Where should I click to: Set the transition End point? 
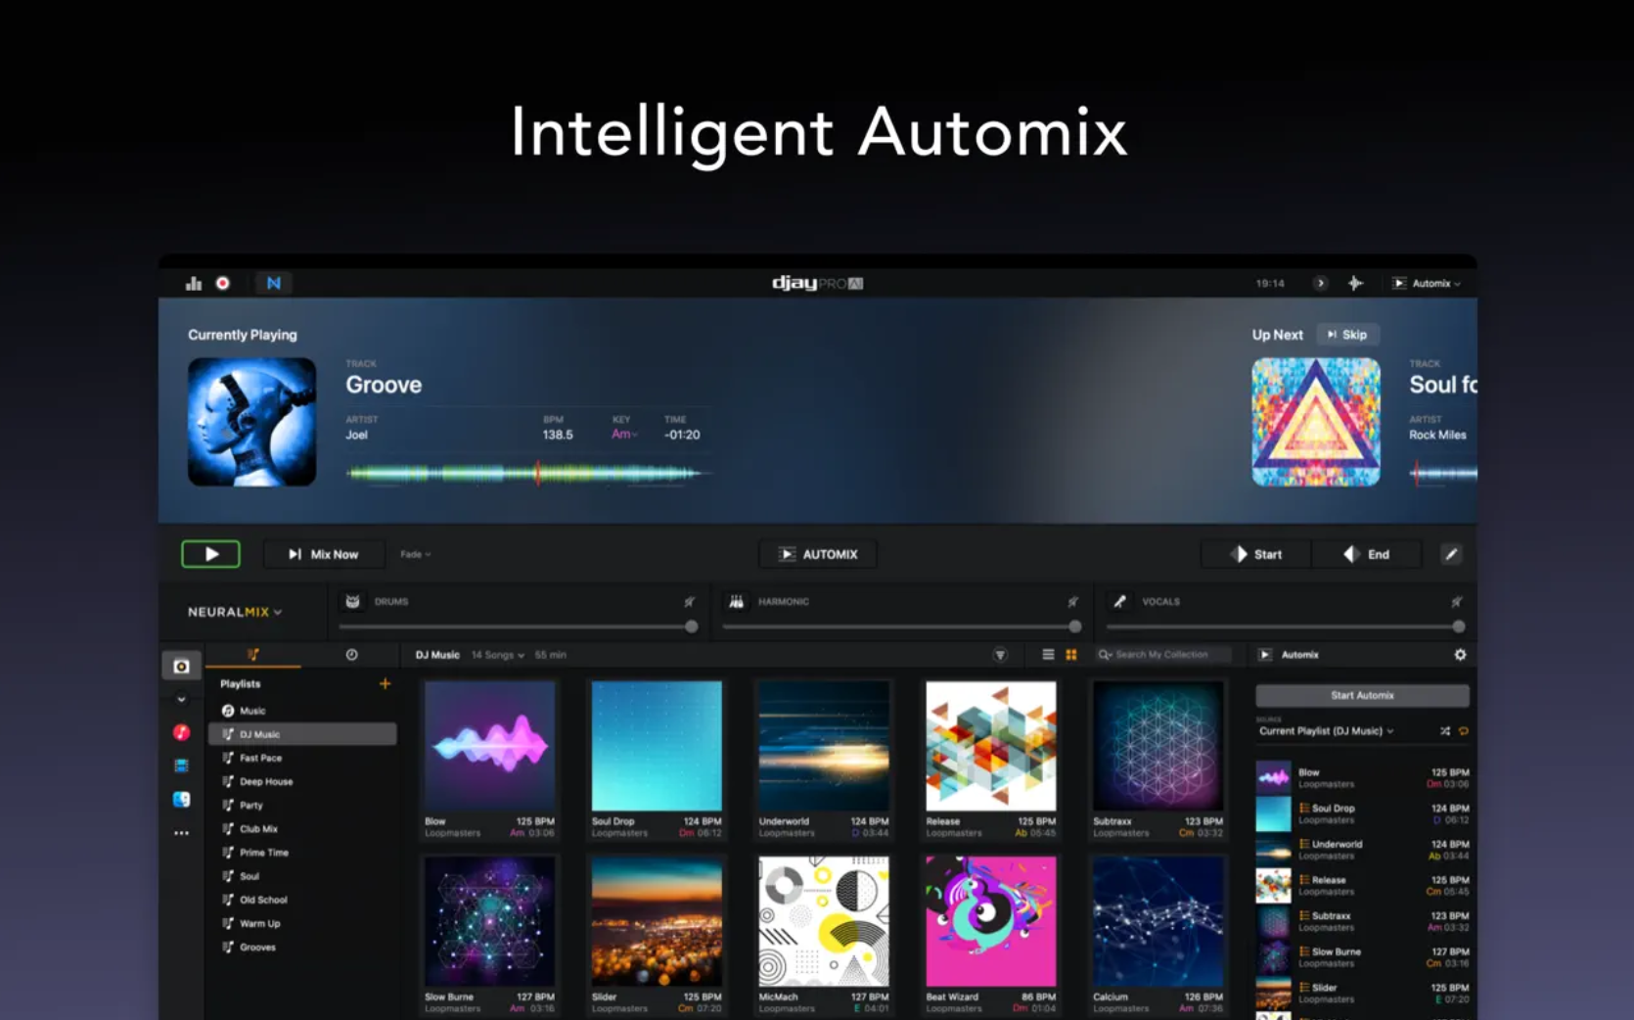1367,554
